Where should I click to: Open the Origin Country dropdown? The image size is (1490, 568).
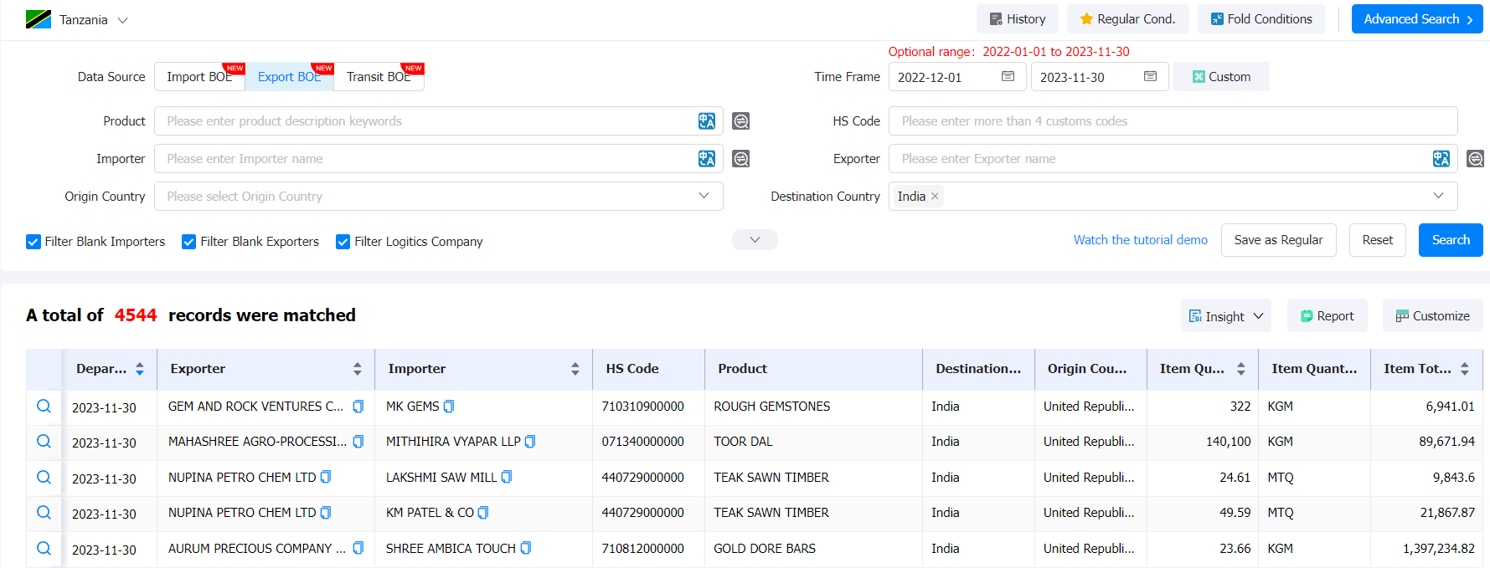tap(438, 197)
